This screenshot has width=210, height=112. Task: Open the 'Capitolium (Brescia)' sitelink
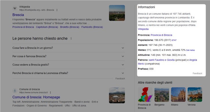[x=47, y=27]
